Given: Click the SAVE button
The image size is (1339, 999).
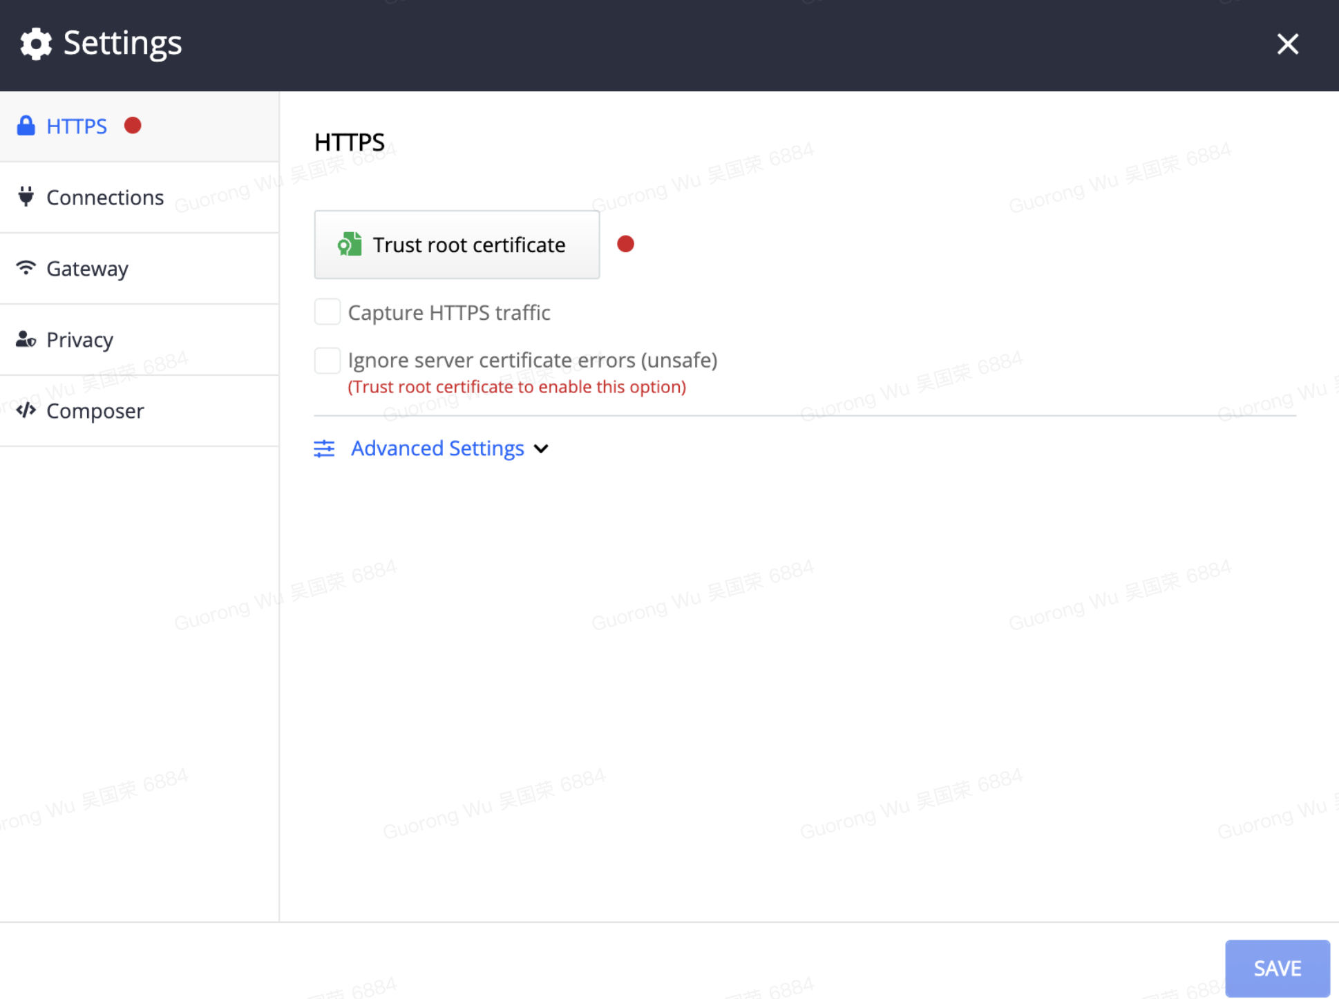Looking at the screenshot, I should (x=1277, y=968).
